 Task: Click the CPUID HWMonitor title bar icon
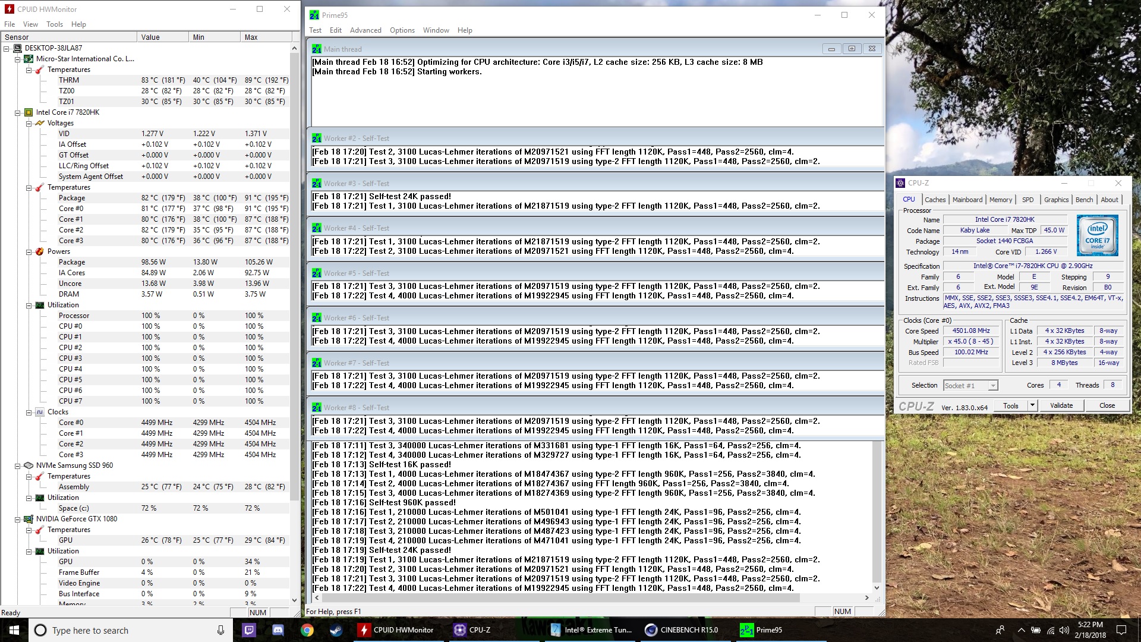coord(10,9)
